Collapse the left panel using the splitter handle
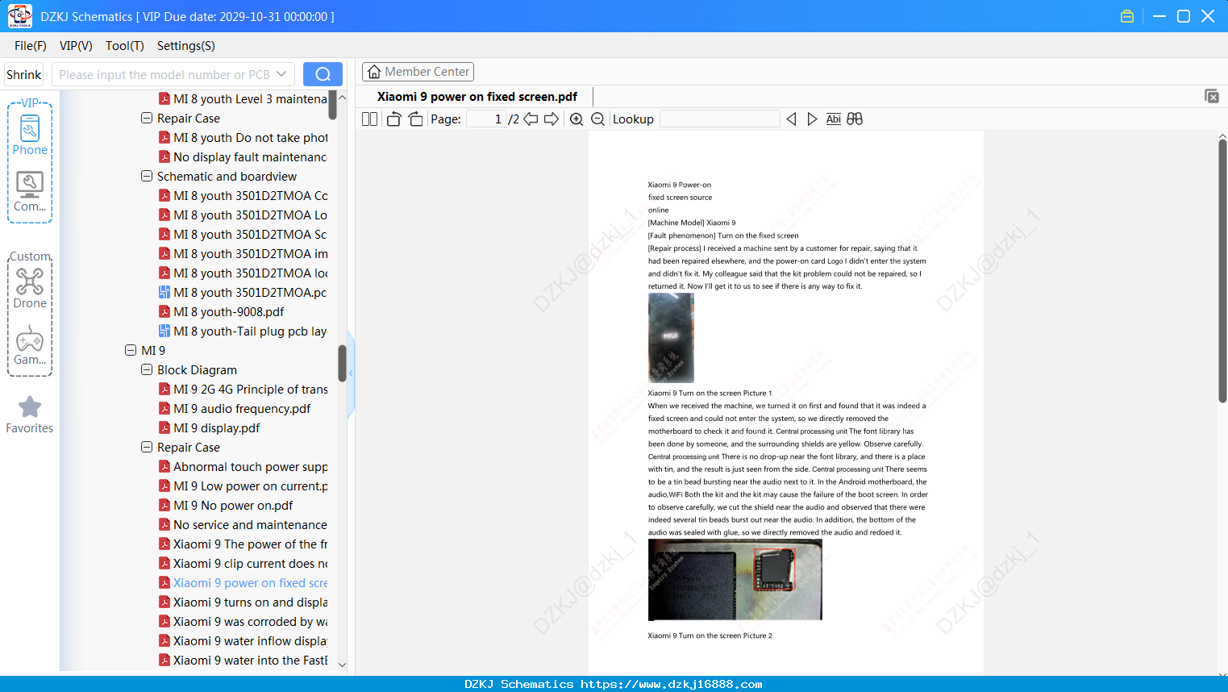Image resolution: width=1228 pixels, height=692 pixels. (x=351, y=374)
